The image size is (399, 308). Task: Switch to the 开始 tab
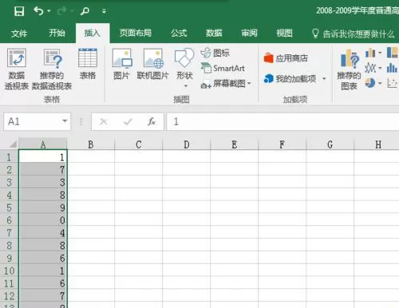[57, 33]
